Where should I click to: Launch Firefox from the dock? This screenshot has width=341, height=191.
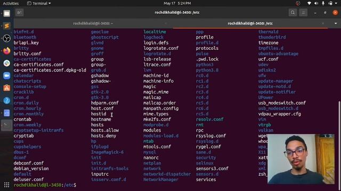(7, 51)
